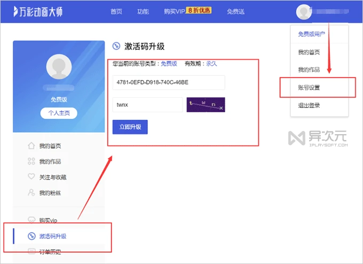This screenshot has height=264, width=363.
Task: Click the grid icon beside 我的作品
Action: pyautogui.click(x=31, y=161)
